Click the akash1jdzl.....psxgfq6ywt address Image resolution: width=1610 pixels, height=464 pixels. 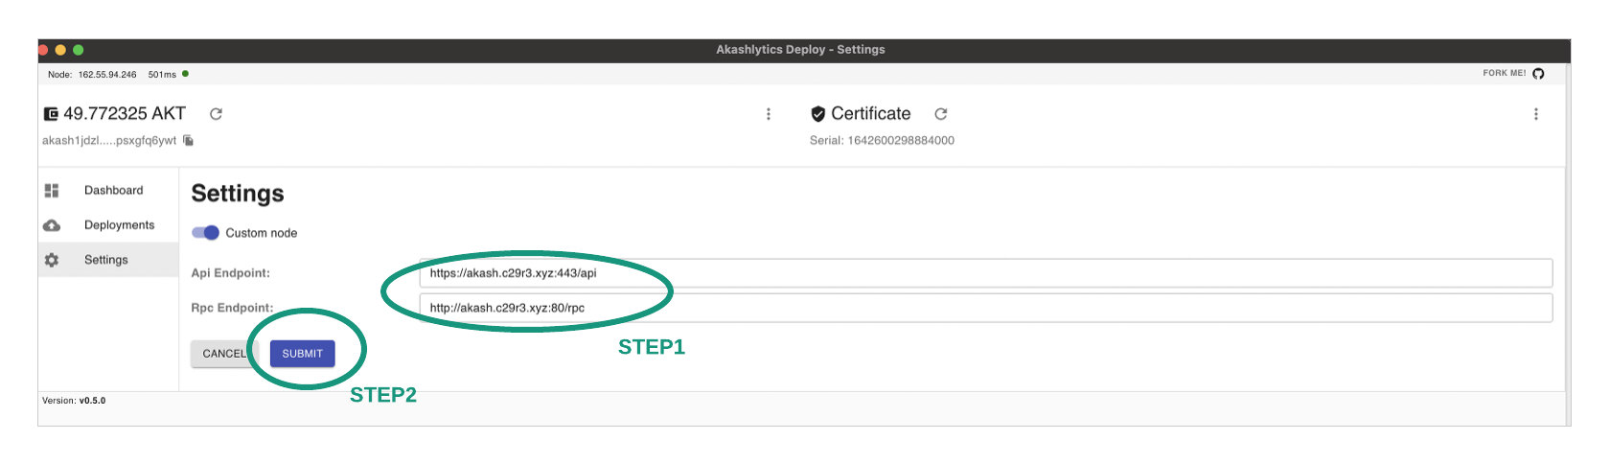[x=109, y=141]
